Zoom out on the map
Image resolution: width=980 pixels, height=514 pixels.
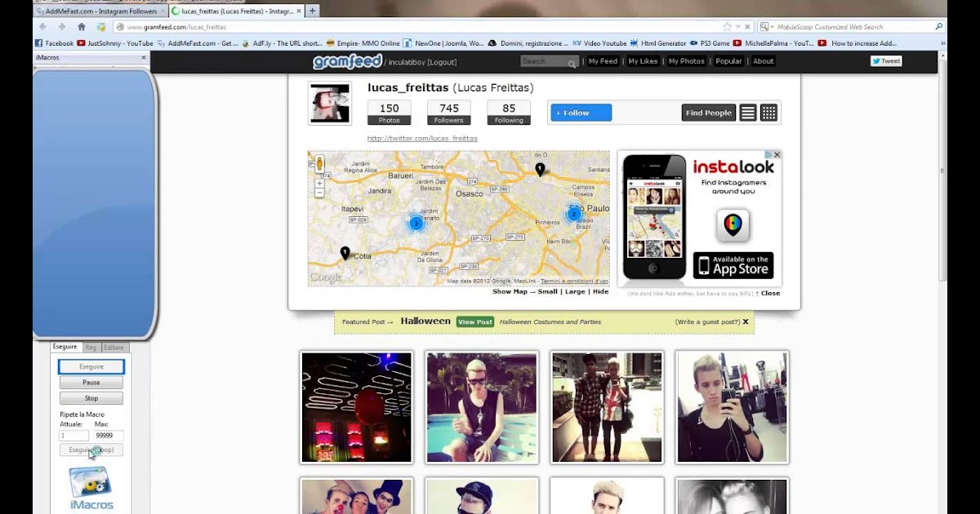pyautogui.click(x=319, y=194)
